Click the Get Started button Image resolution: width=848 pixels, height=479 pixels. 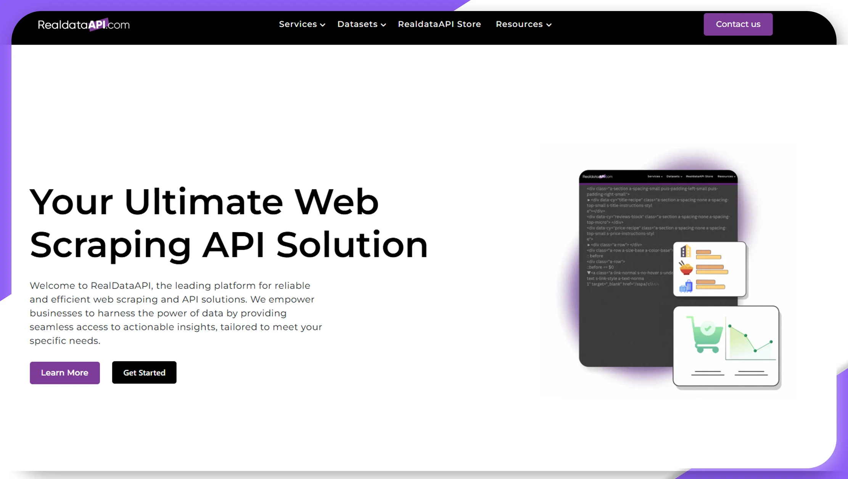[x=144, y=372]
